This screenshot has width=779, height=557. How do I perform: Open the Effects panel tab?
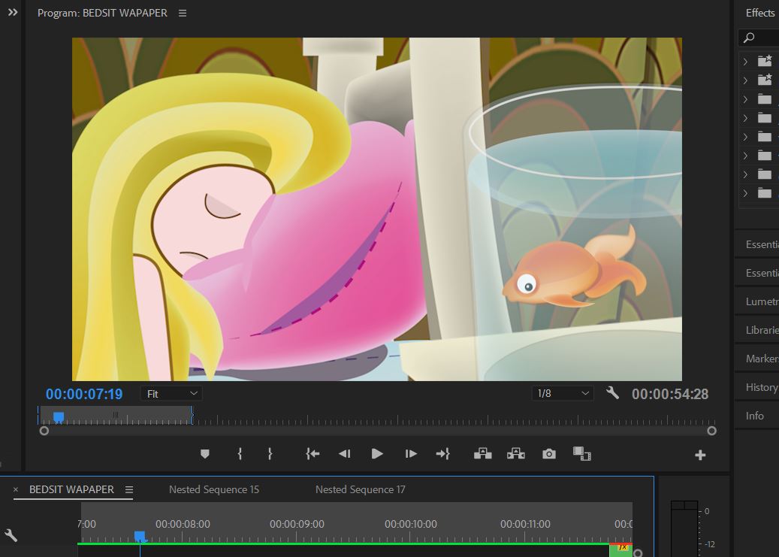(x=759, y=13)
